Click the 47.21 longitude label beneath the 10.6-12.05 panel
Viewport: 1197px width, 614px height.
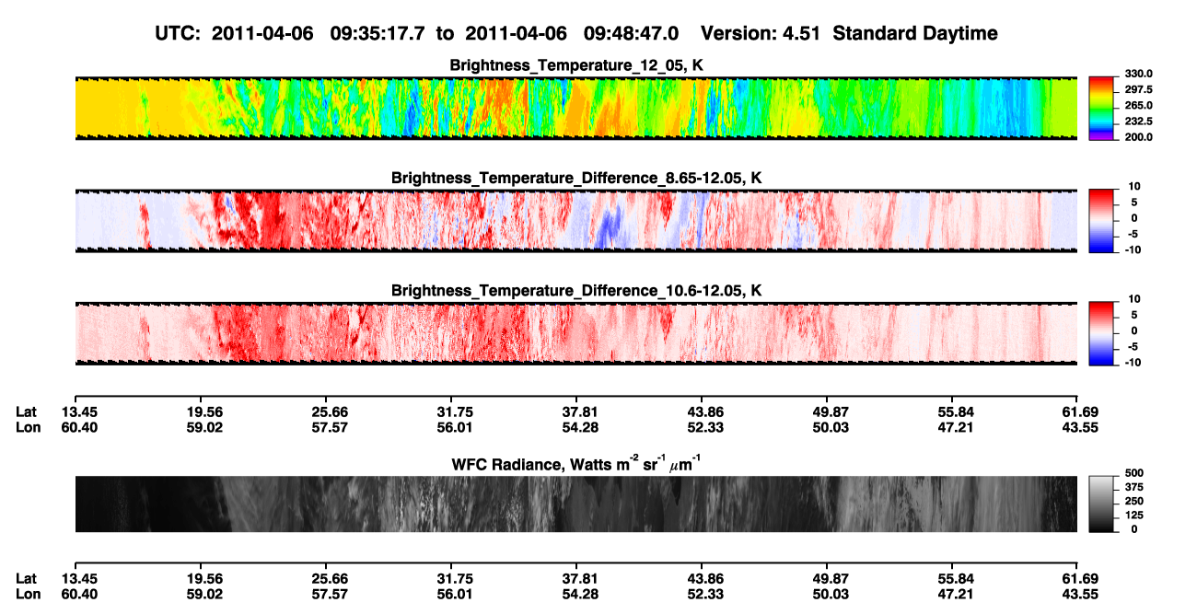coord(955,427)
